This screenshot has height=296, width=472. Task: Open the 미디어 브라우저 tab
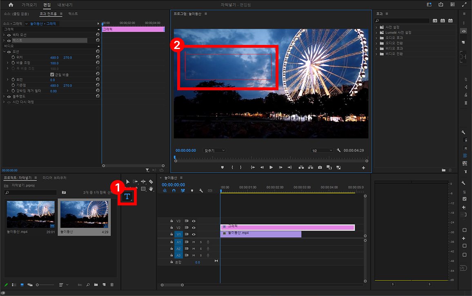coord(55,178)
